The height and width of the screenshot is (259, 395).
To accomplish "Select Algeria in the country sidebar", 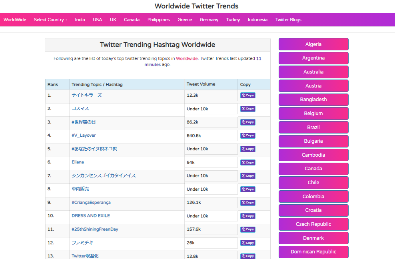I will tap(313, 44).
